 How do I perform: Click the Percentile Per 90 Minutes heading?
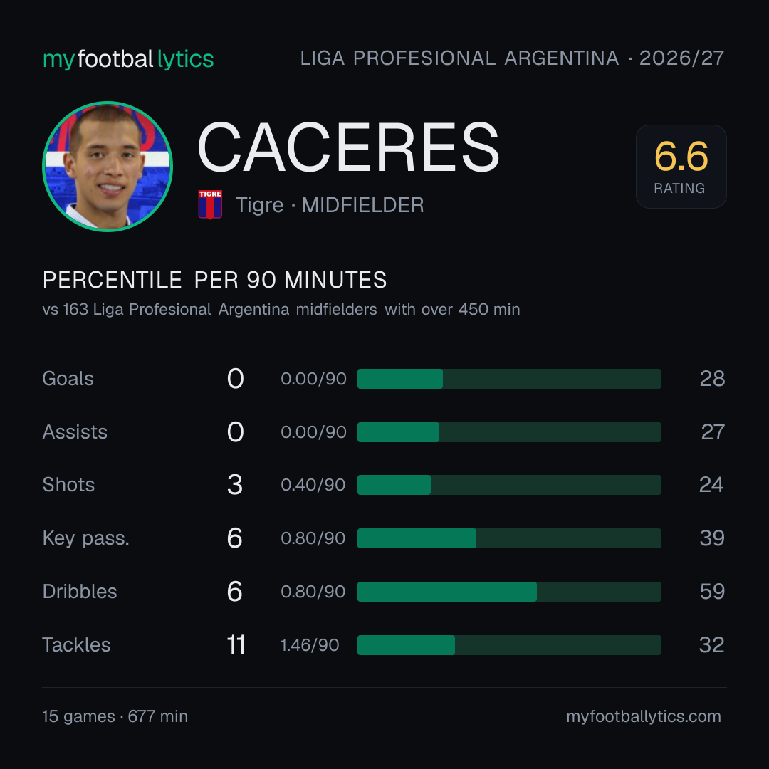(x=214, y=280)
